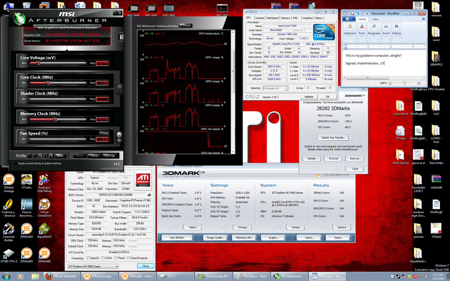Open WordPad help question mark icon
The width and height of the screenshot is (450, 281).
point(424,19)
